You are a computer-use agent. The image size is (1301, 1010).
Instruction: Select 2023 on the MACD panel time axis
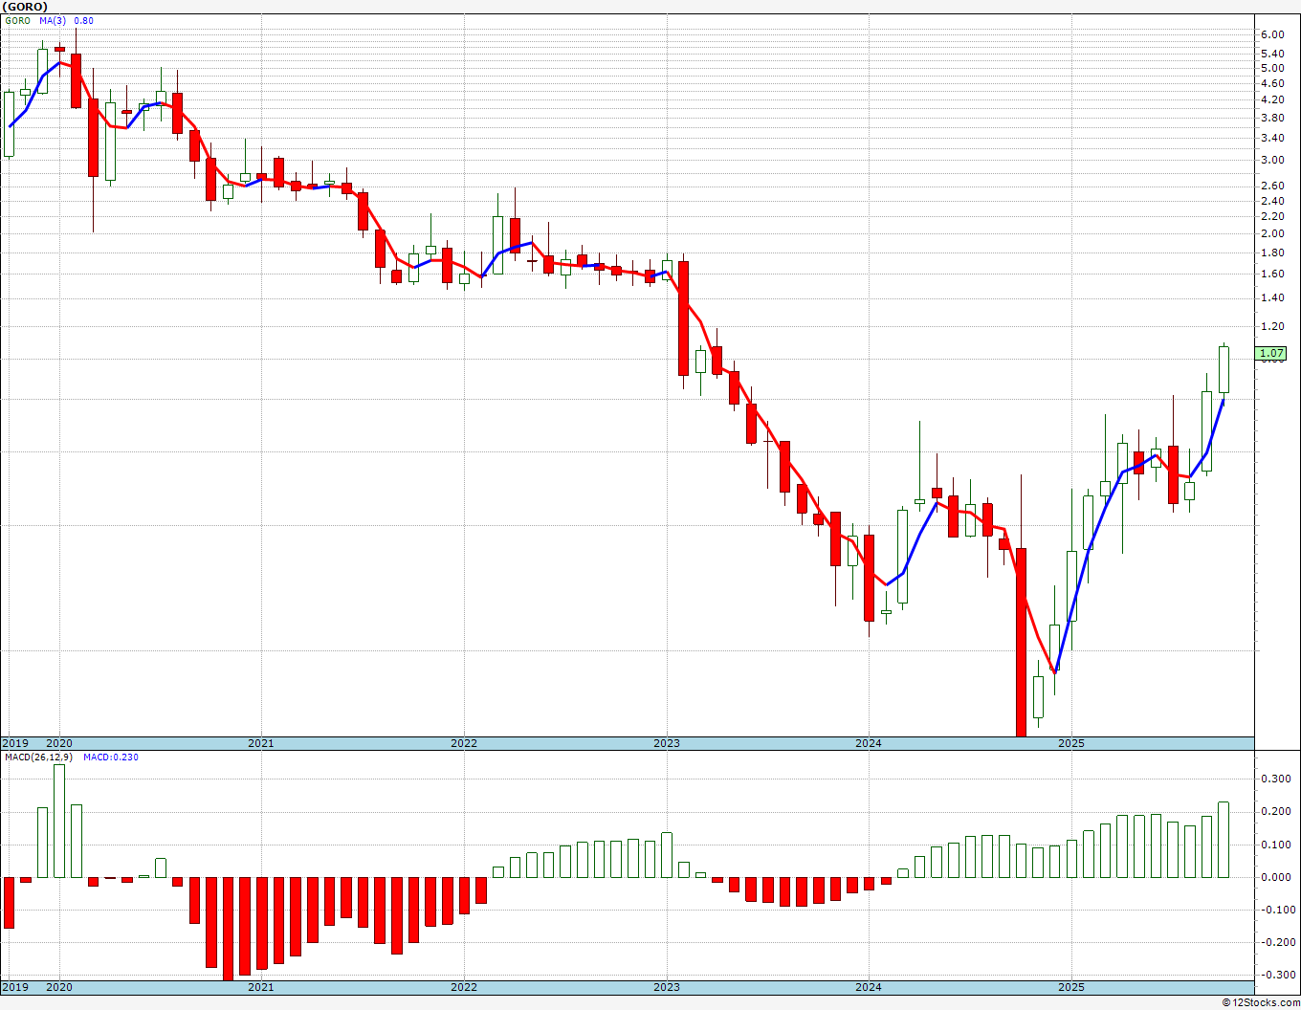coord(667,987)
